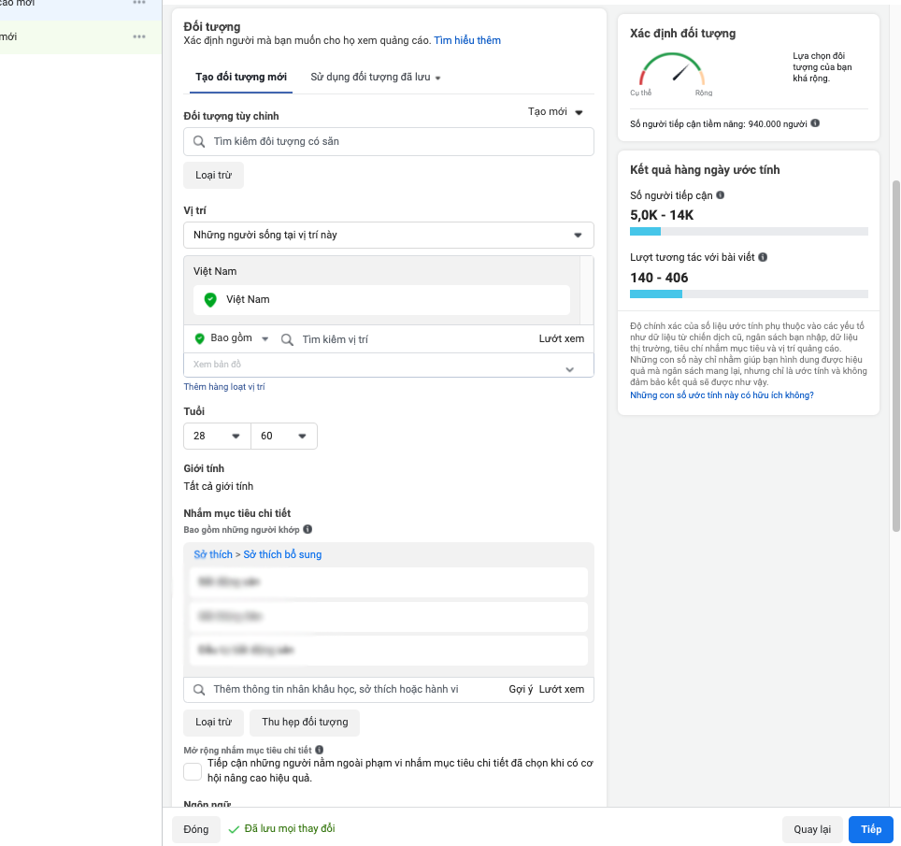Switch to the Sử dụng đối tượng đã lưu tab
The image size is (901, 846).
click(369, 78)
